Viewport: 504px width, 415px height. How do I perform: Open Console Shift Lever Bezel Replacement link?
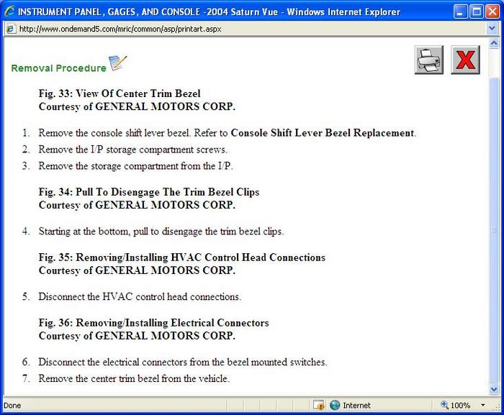323,132
